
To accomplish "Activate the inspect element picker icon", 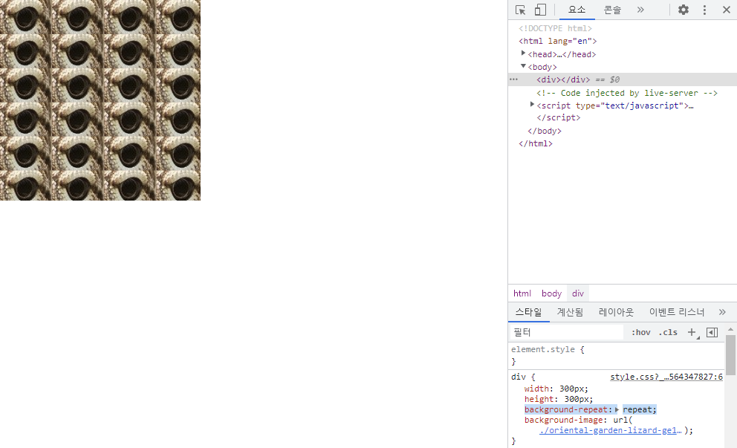I will click(x=520, y=10).
